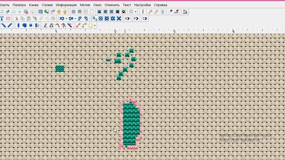Redo the last undone action
The width and height of the screenshot is (285, 160).
[x=71, y=19]
